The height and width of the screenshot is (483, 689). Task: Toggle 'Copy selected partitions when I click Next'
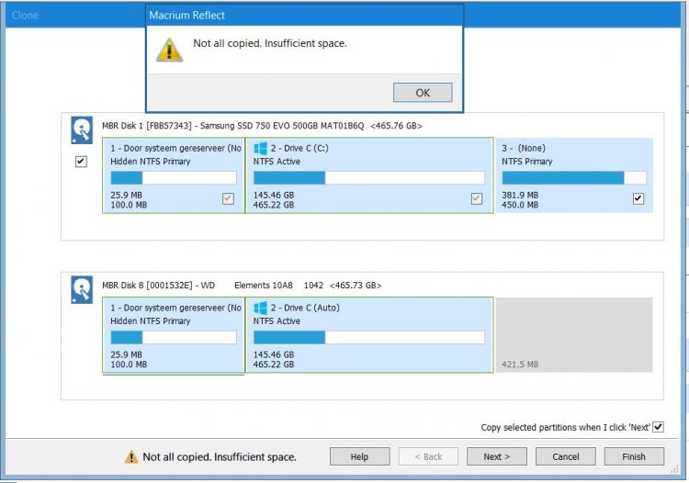(658, 428)
